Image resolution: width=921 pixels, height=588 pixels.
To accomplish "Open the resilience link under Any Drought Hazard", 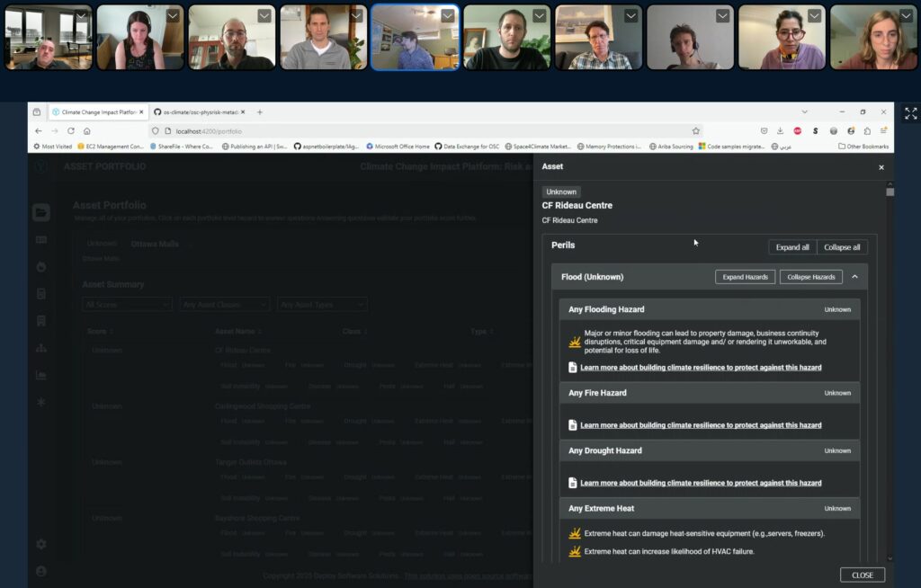I will coord(701,483).
